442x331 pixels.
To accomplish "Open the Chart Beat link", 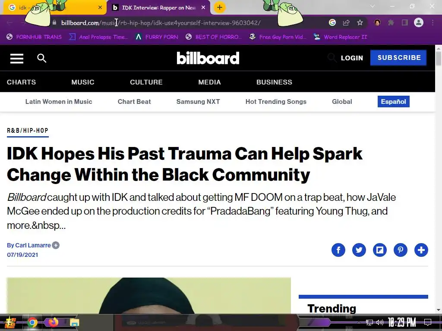I will coord(134,102).
